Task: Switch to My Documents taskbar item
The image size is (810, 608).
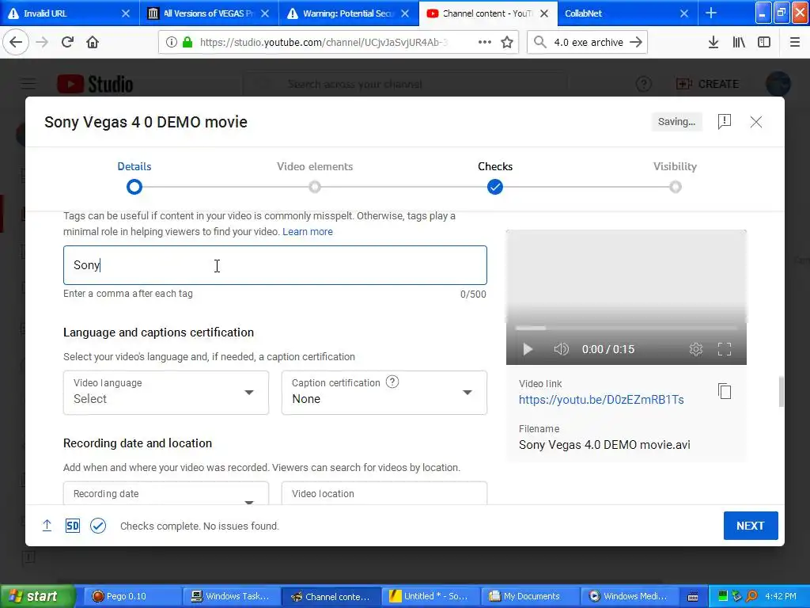Action: (529, 596)
